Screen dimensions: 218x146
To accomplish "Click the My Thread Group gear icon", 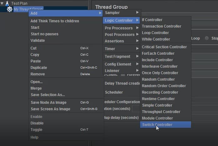I will coord(10,9).
